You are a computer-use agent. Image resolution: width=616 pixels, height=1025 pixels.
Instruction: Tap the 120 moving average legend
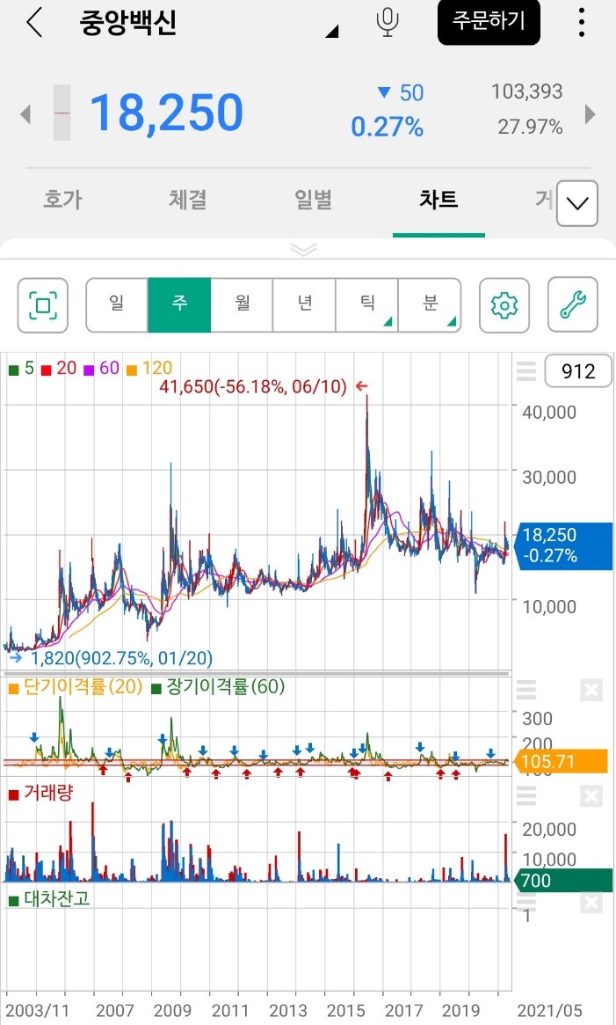pos(149,369)
